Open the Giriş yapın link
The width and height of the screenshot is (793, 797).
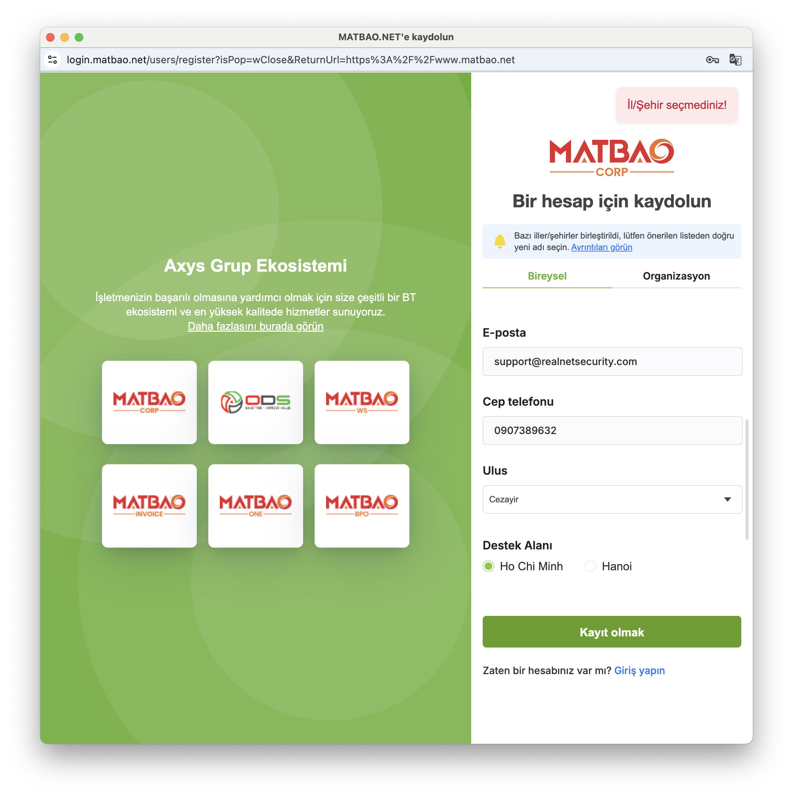coord(639,671)
